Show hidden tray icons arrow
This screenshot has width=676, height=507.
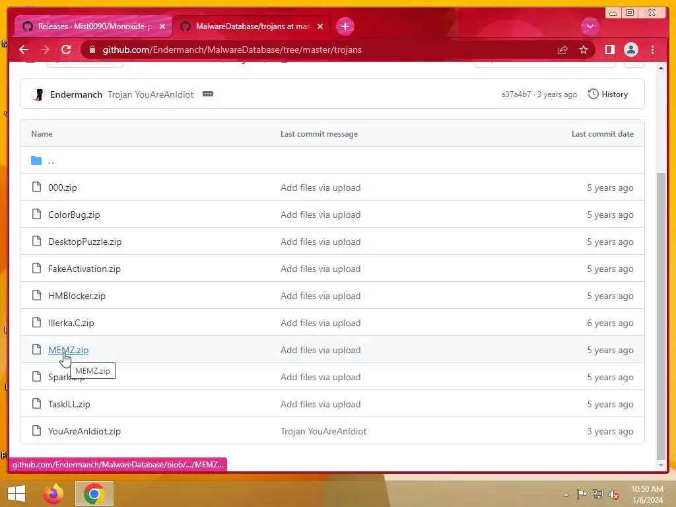566,494
